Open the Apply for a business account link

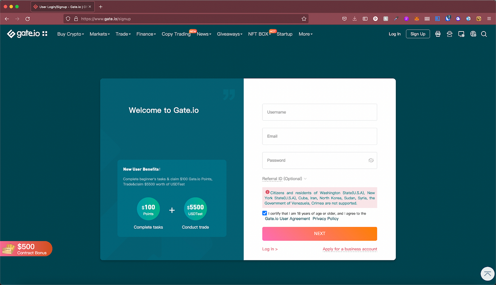pos(349,249)
